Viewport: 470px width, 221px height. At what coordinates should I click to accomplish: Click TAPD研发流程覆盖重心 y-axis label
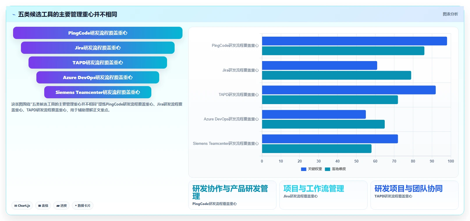pyautogui.click(x=239, y=95)
